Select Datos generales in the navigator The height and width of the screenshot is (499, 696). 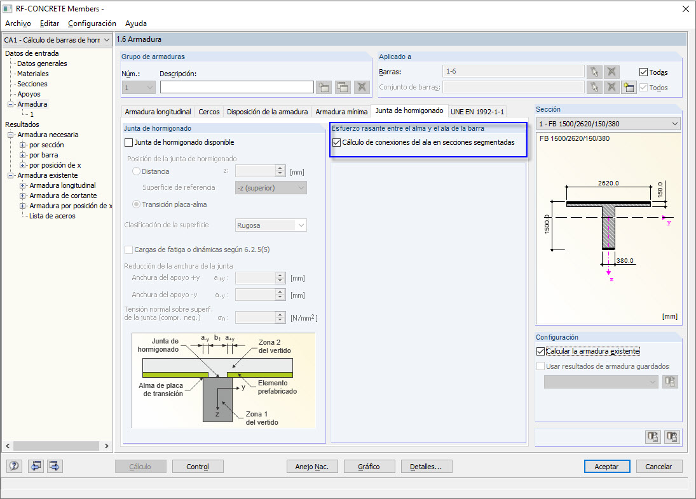click(42, 64)
